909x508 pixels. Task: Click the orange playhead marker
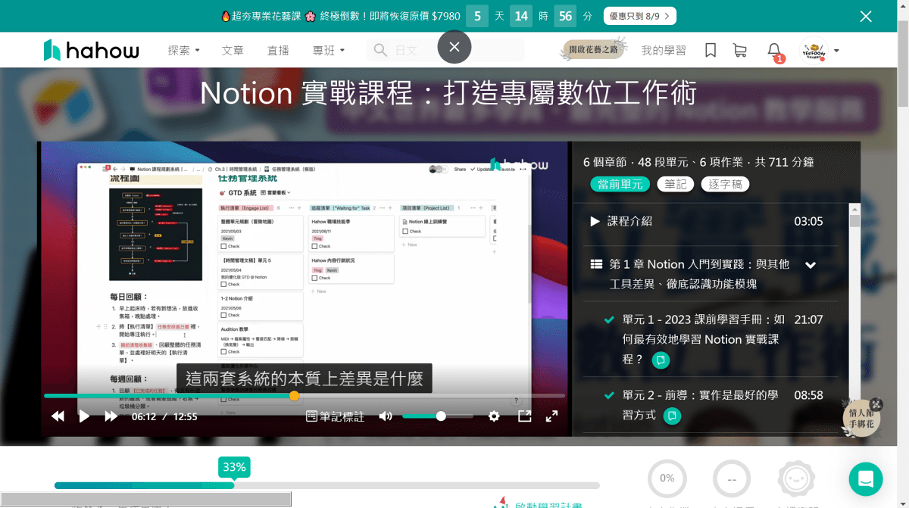tap(294, 395)
